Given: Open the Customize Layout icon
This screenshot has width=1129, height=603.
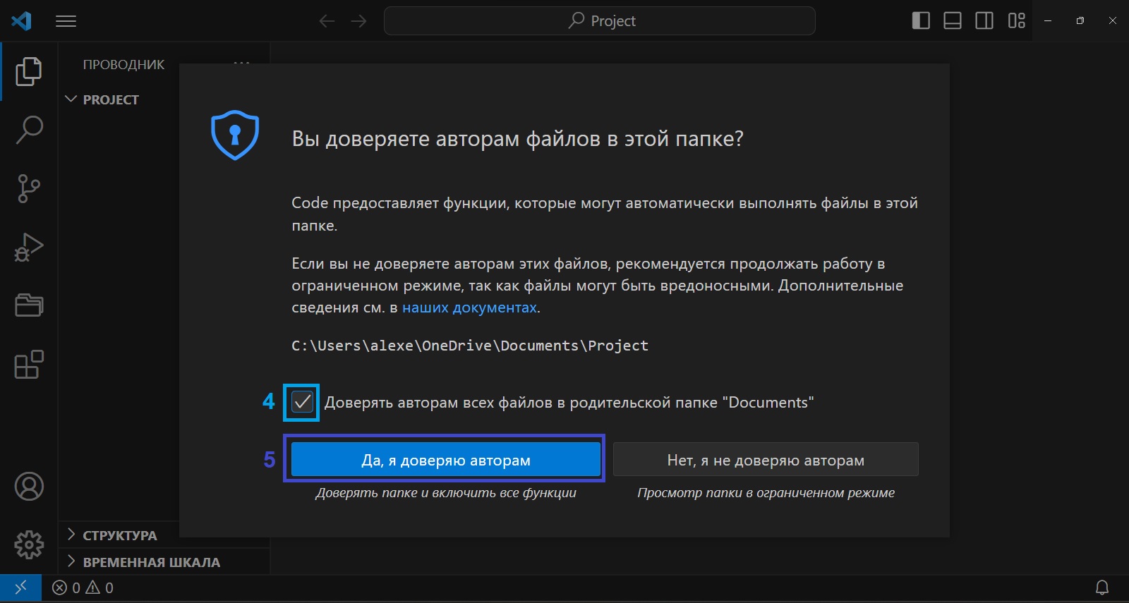Looking at the screenshot, I should (x=1017, y=20).
